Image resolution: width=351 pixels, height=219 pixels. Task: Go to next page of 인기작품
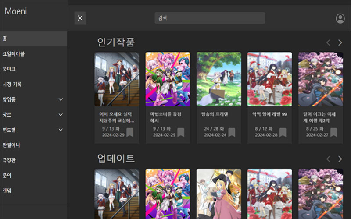(x=340, y=42)
